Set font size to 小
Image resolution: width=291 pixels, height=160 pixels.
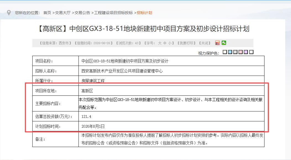coord(170,43)
